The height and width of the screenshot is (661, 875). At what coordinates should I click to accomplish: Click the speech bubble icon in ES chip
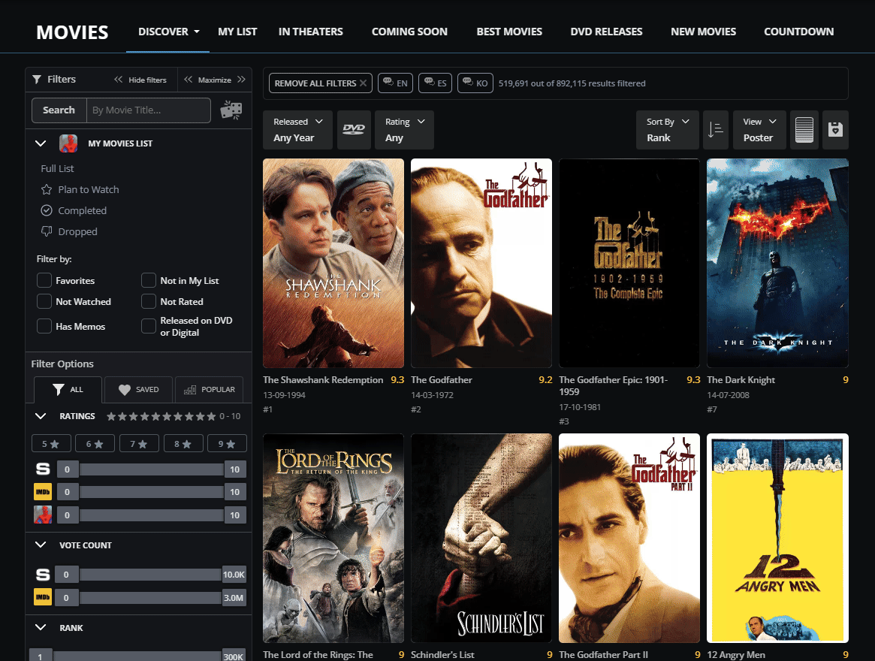point(429,82)
